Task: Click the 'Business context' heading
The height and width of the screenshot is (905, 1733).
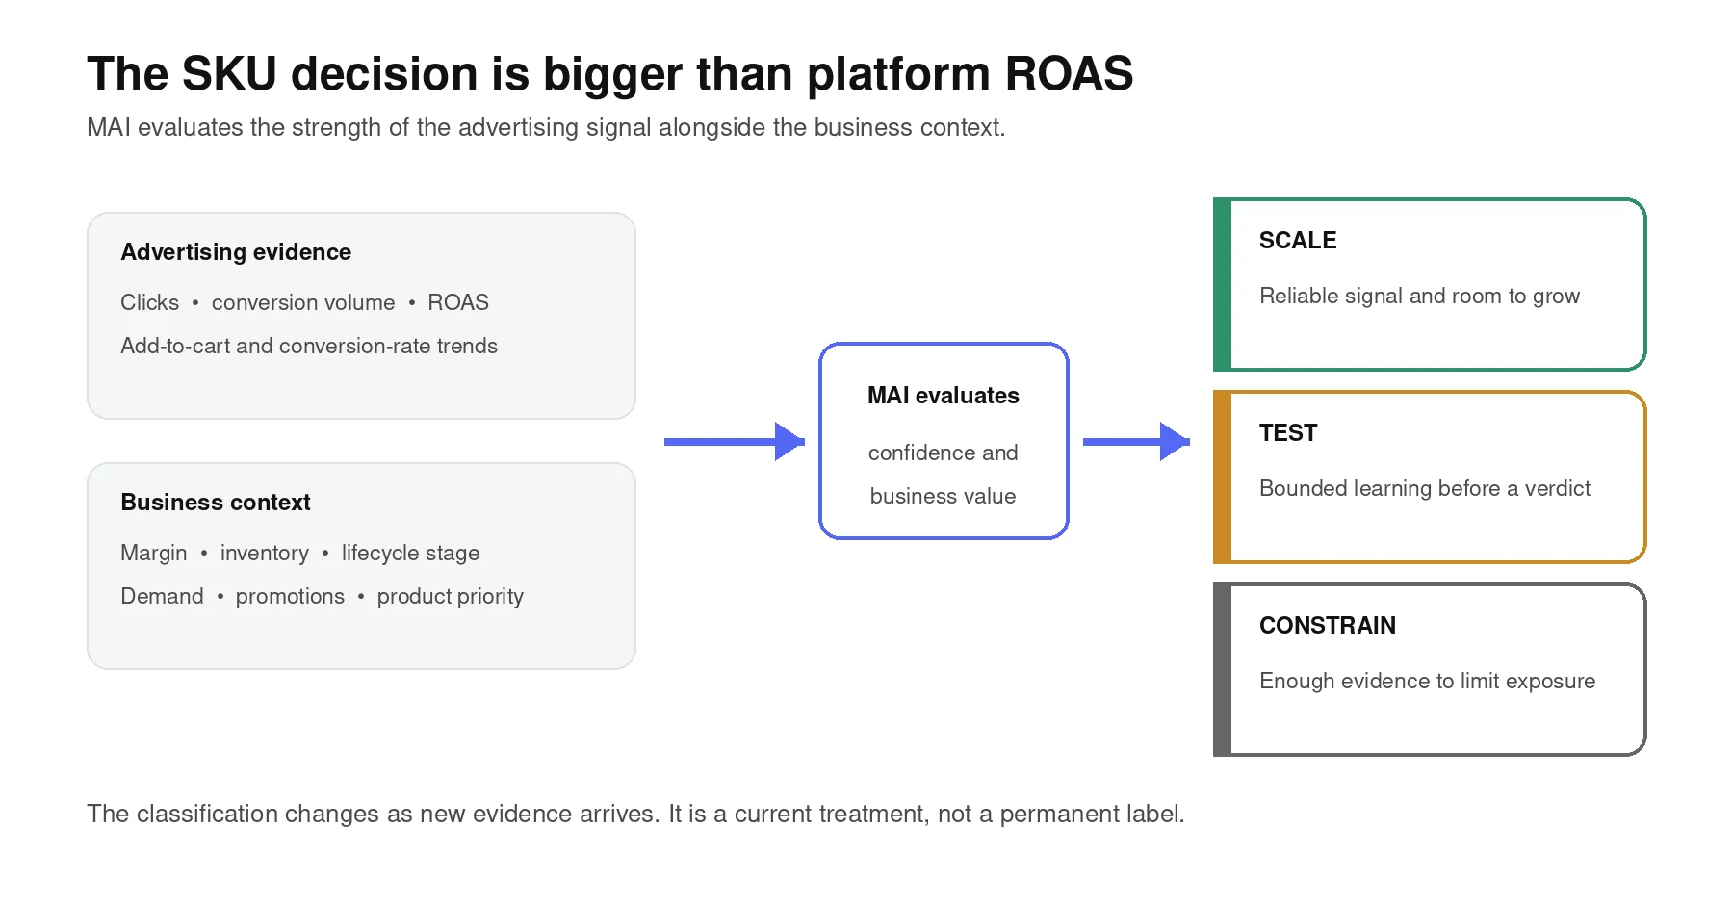Action: tap(216, 503)
